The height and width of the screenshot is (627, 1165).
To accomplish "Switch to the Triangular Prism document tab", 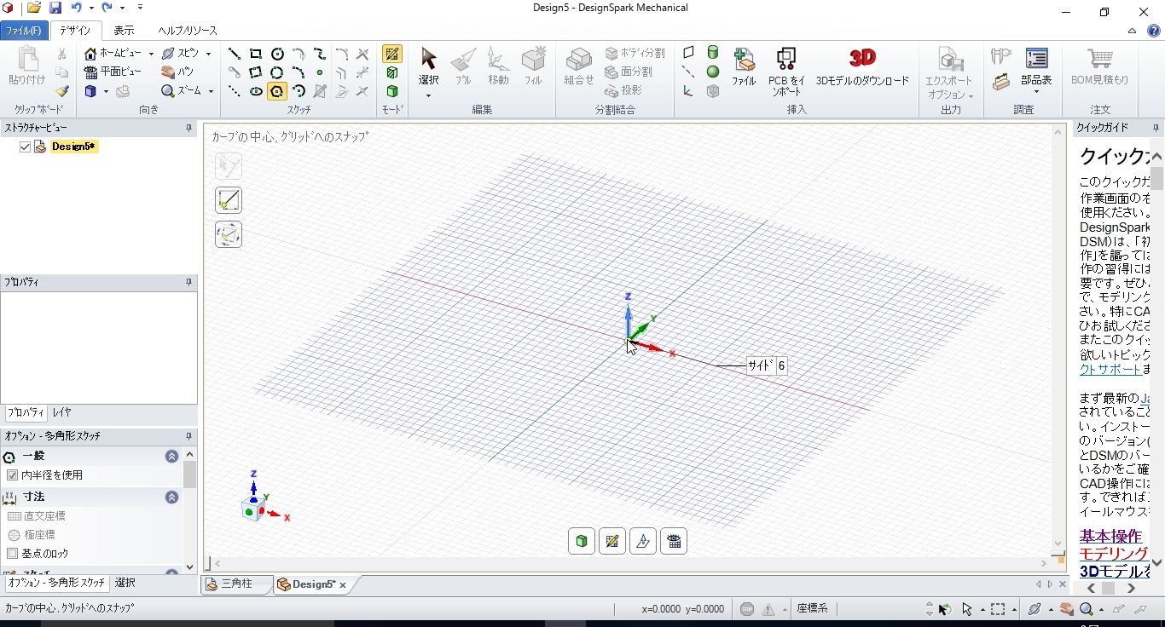I will [x=237, y=584].
